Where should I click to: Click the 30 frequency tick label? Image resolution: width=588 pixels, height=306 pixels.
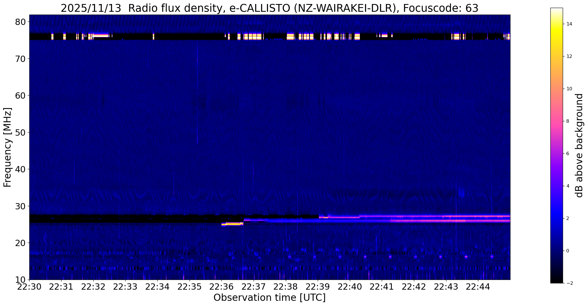20,206
